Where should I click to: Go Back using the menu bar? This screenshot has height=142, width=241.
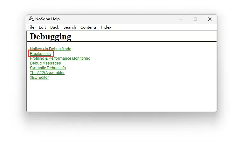click(55, 27)
